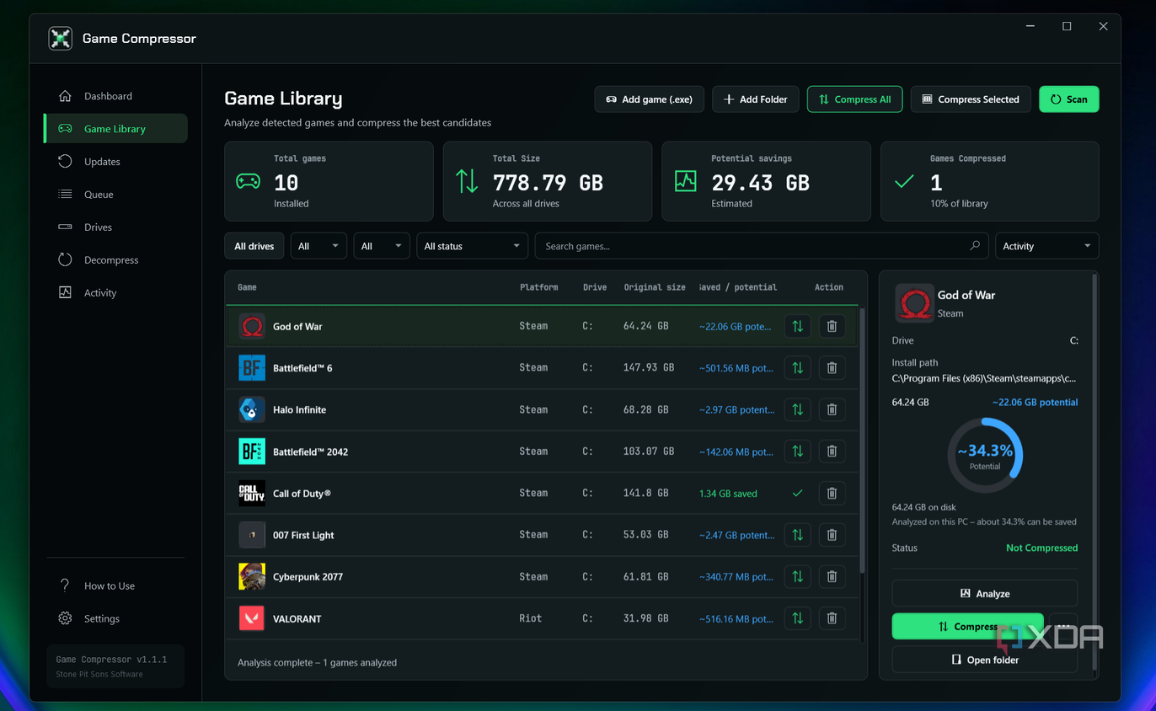Screen dimensions: 1156x711
Task: Click the search magnifier icon
Action: coord(975,246)
